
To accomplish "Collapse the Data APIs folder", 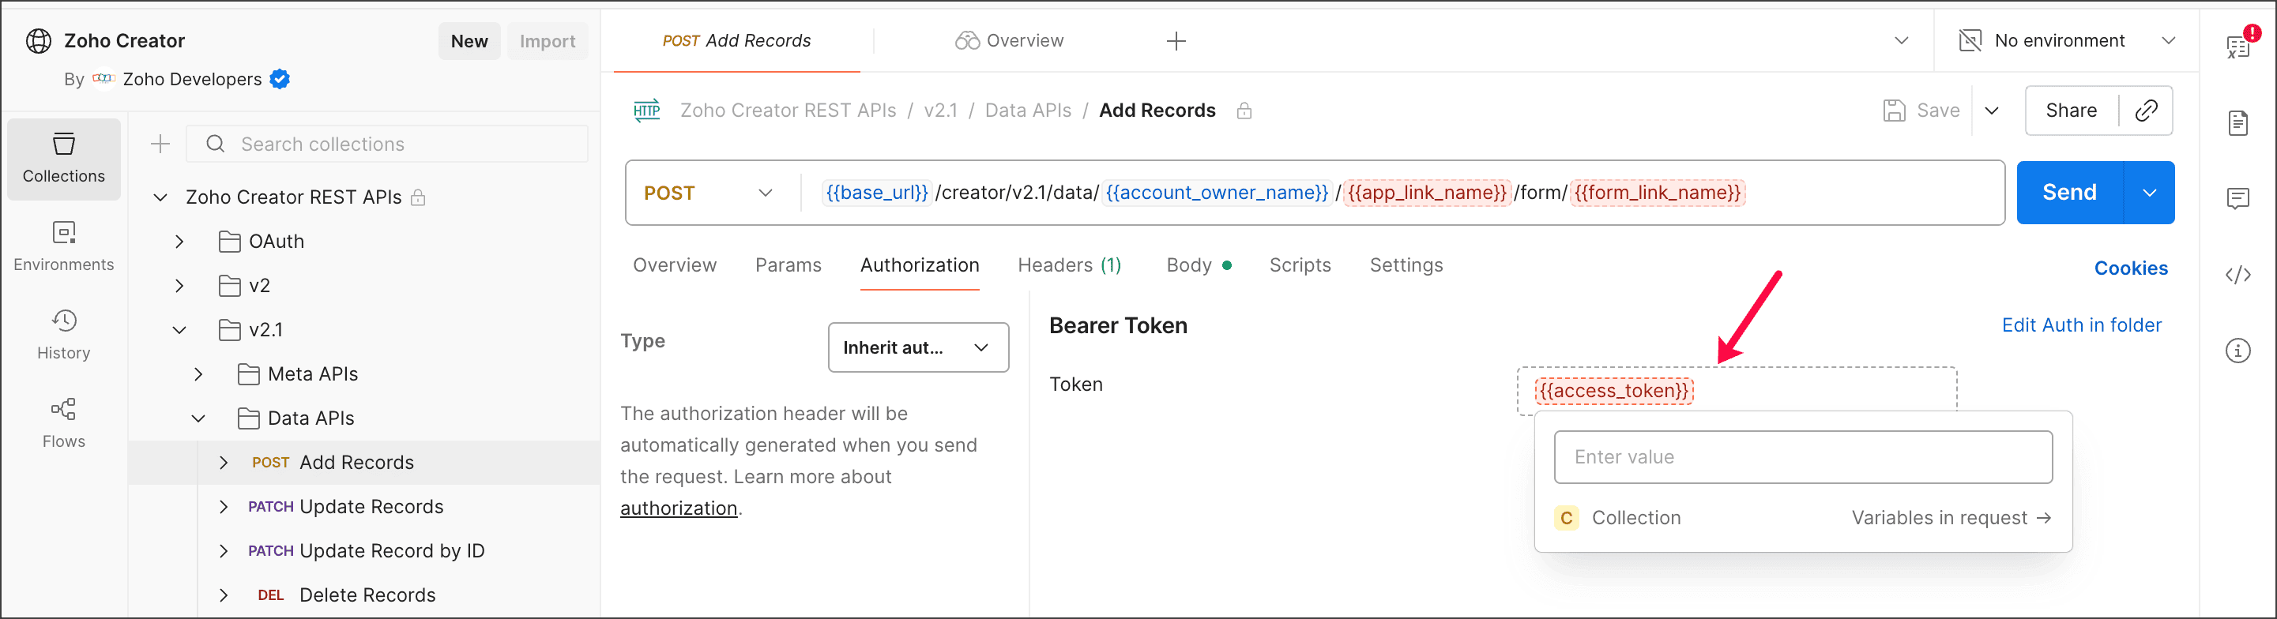I will pos(199,418).
